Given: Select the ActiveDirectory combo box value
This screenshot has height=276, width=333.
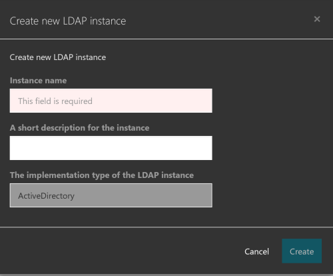Looking at the screenshot, I should (x=111, y=195).
